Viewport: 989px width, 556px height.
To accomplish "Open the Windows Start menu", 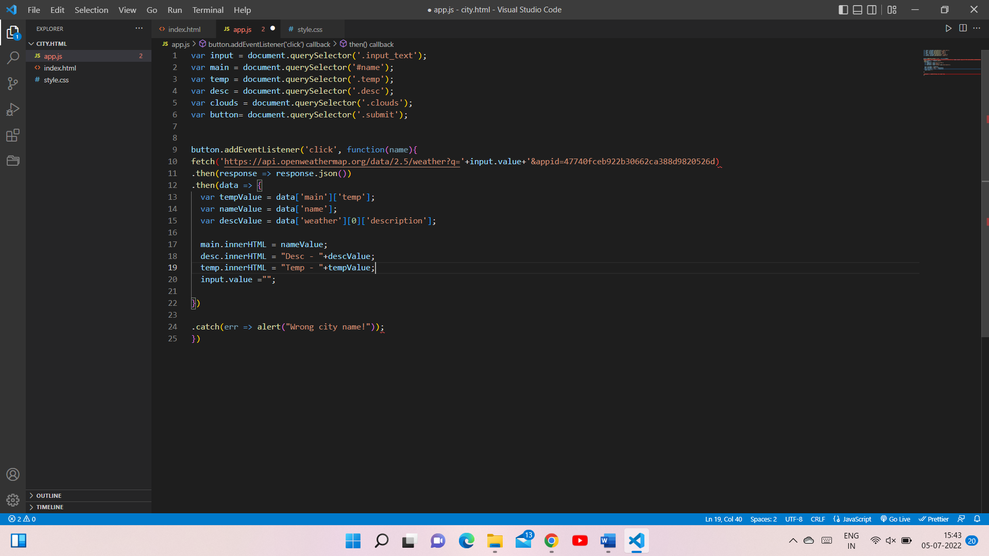I will click(353, 541).
